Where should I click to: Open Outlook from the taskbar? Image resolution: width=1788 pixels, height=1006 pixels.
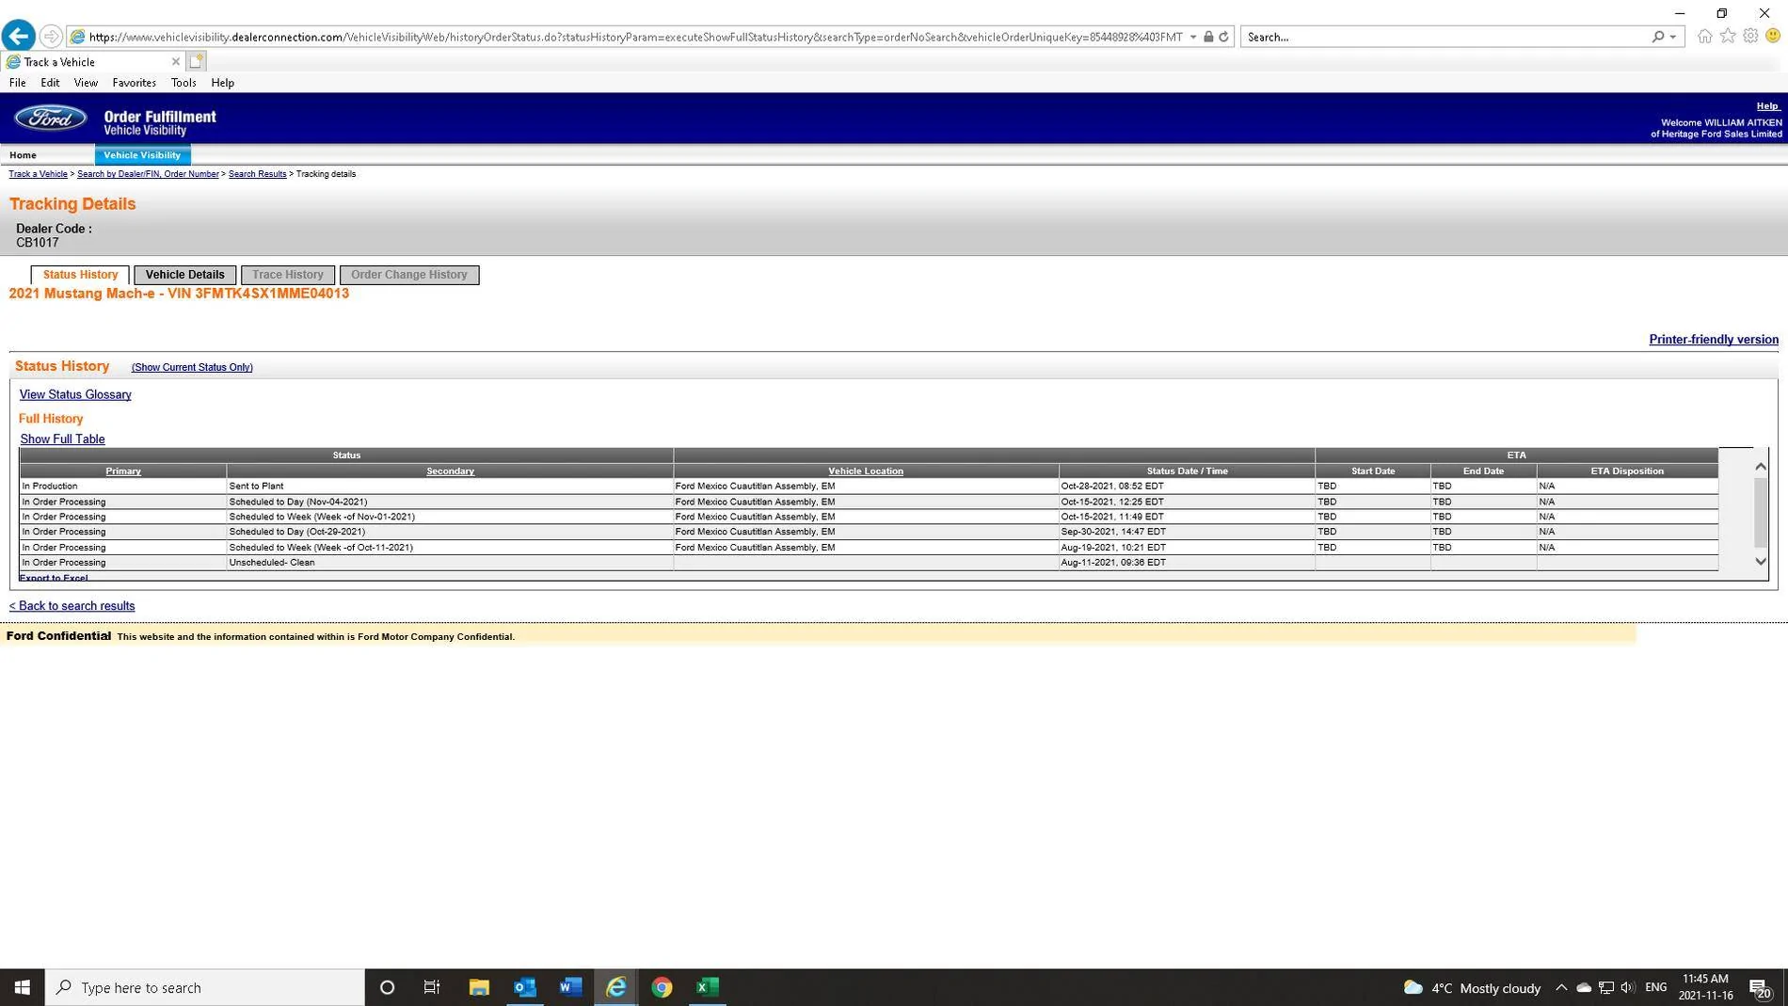click(525, 987)
